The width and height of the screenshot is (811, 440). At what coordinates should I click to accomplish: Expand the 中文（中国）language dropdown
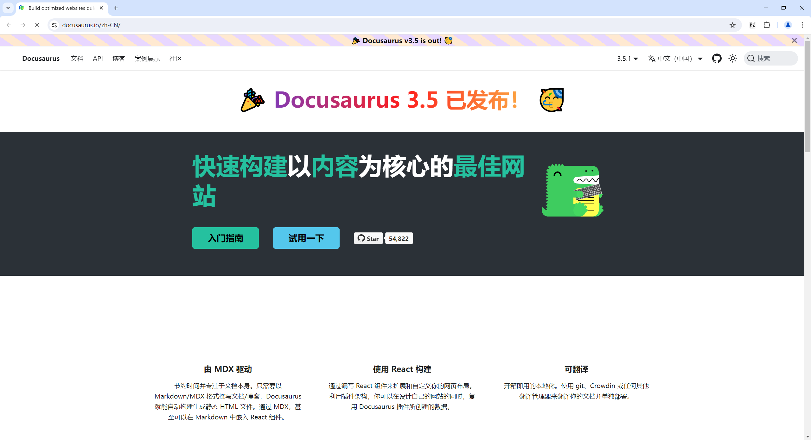(675, 59)
